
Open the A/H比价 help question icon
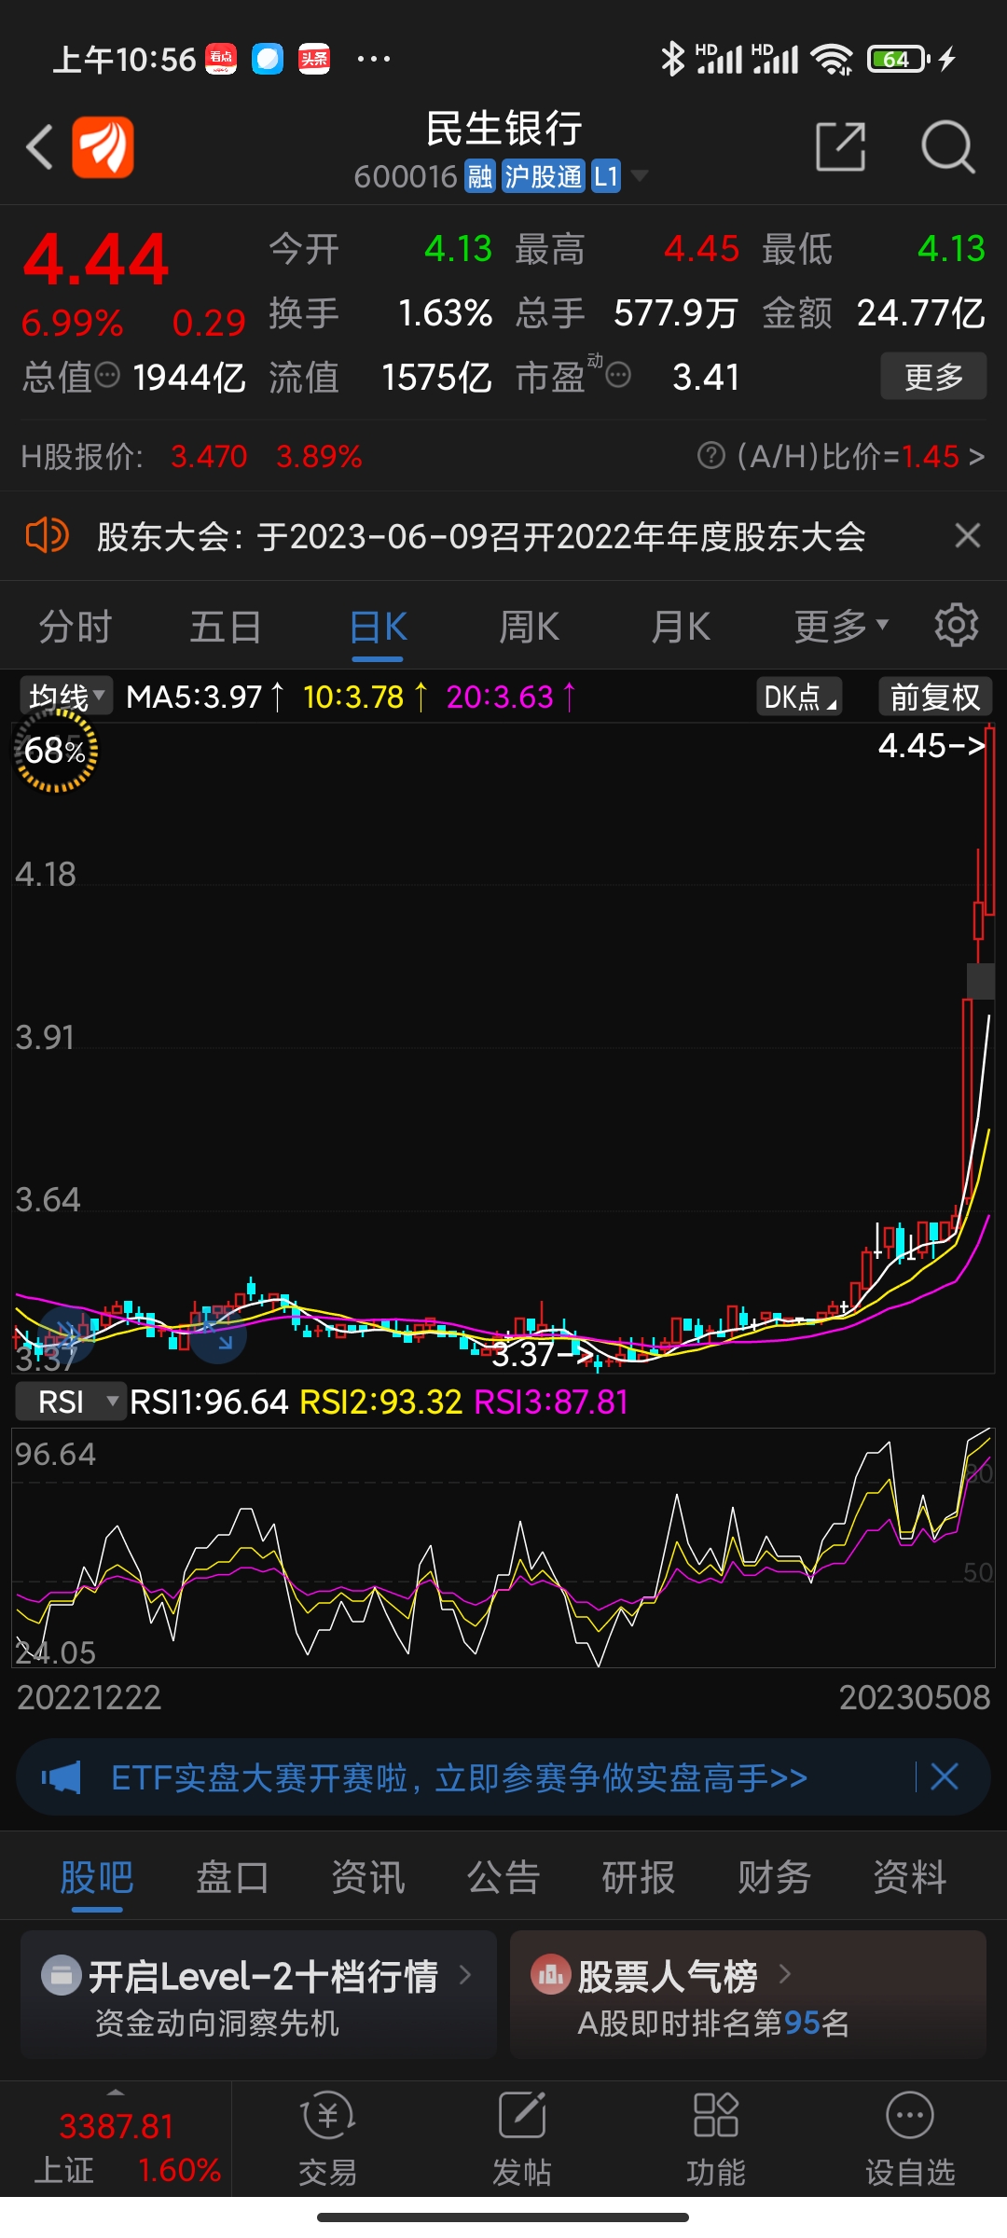pos(711,456)
